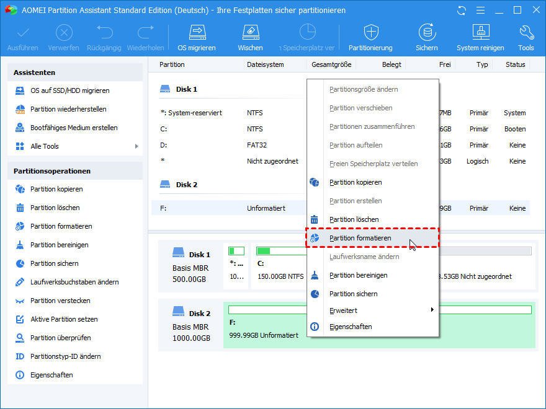Screen dimensions: 546x409
Task: Select the Nicht zugeordnet partition row
Action: [x=341, y=161]
